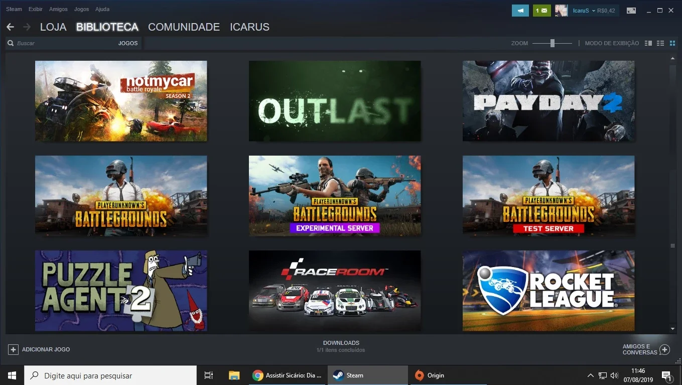The image size is (682, 385).
Task: Open the announcements megaphone icon
Action: click(520, 11)
